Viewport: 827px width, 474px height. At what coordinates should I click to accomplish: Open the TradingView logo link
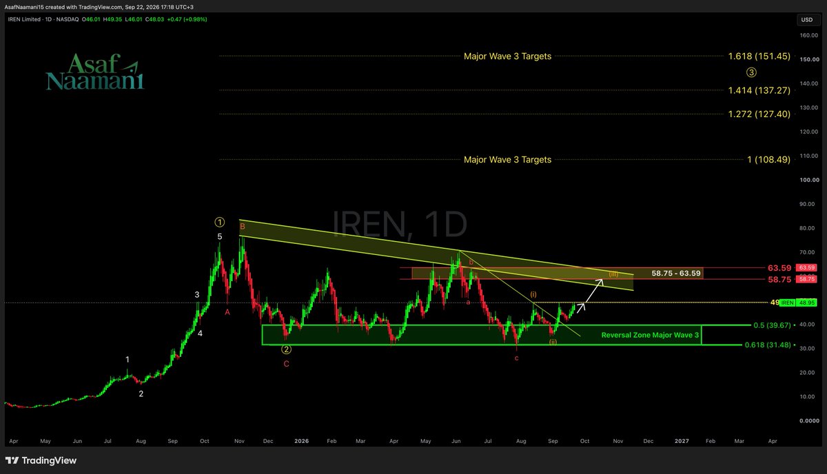tap(41, 460)
